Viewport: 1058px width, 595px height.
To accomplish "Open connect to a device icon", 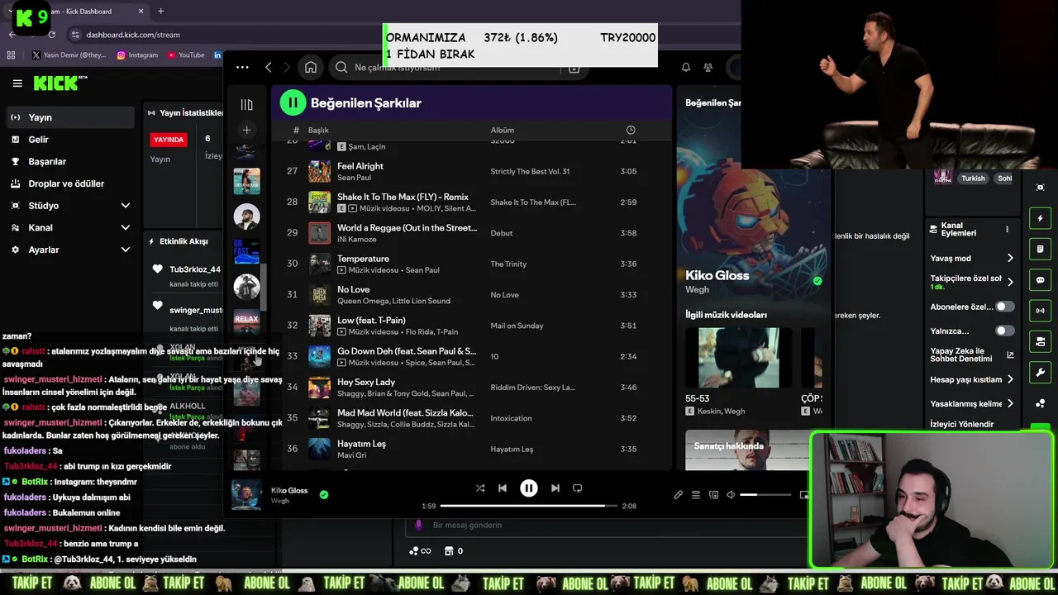I will (714, 495).
